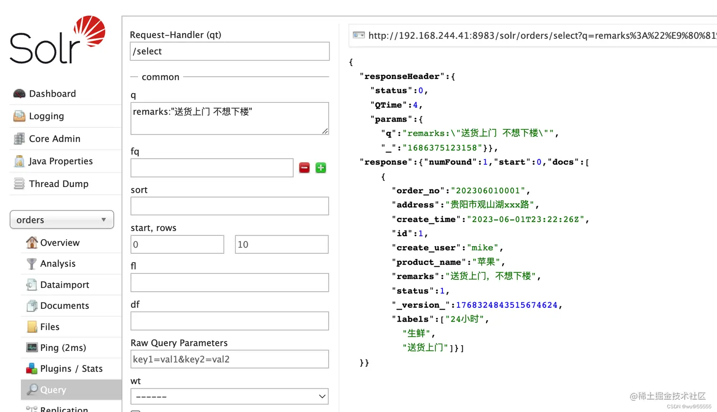Click the start field showing 0
The height and width of the screenshot is (412, 717).
coord(177,244)
